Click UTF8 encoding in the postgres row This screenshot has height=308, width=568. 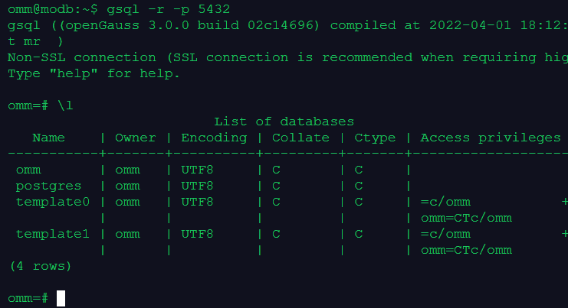(x=198, y=186)
